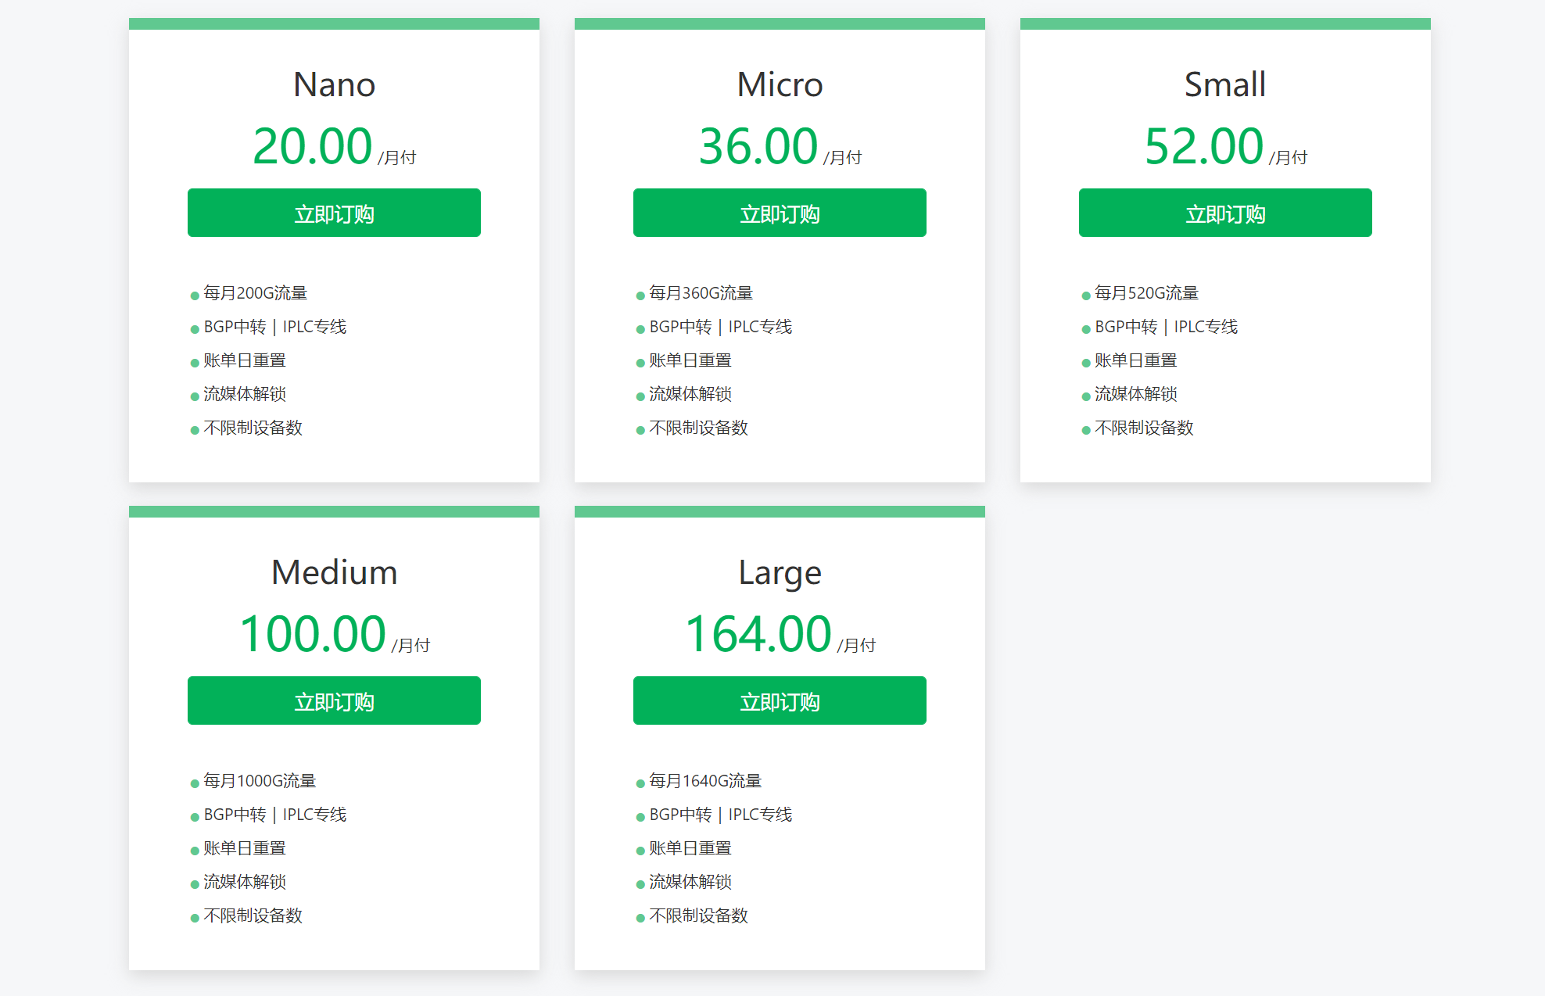Screen dimensions: 1545x996
Task: Click BGP中转 | IPLC专线 in Small card
Action: 1166,327
